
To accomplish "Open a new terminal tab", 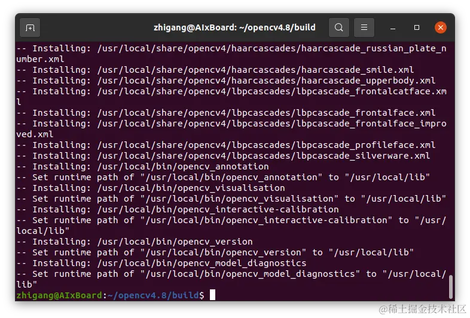I will pos(30,27).
